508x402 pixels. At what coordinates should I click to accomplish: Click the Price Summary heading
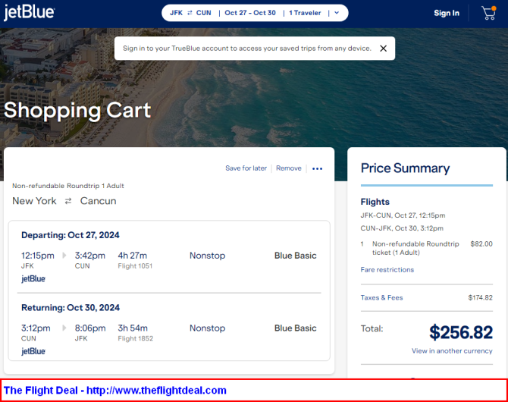coord(406,168)
